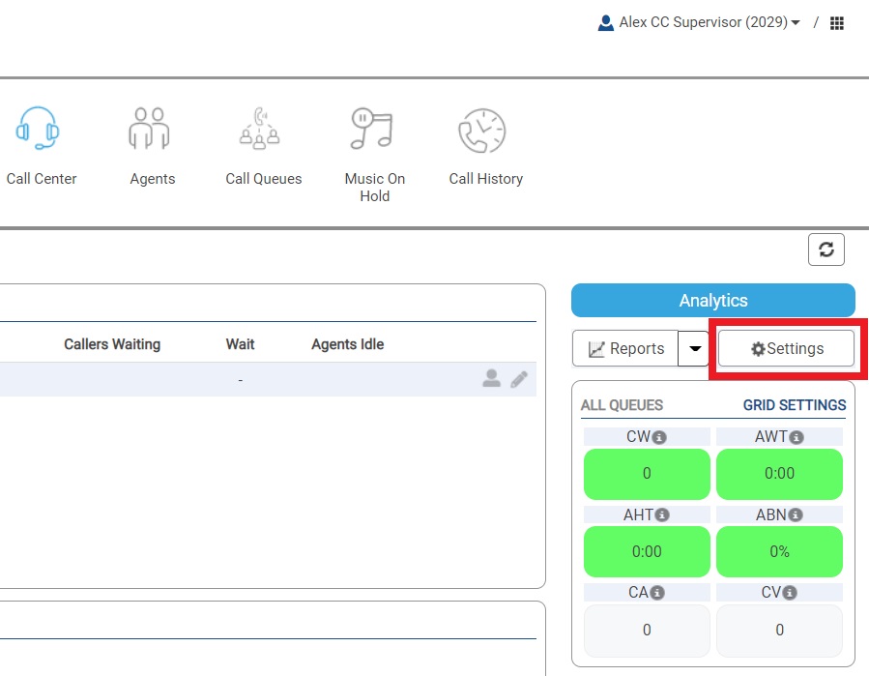This screenshot has height=676, width=869.
Task: Show info for ABN metric
Action: coord(796,515)
